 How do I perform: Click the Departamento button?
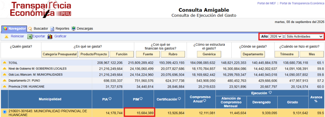coord(253,54)
